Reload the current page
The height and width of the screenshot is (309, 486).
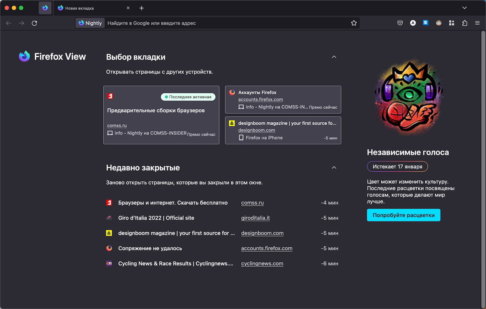click(34, 23)
